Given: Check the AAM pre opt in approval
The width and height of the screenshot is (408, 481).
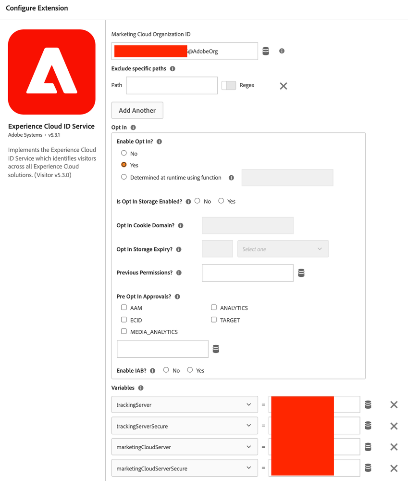Looking at the screenshot, I should click(x=124, y=307).
